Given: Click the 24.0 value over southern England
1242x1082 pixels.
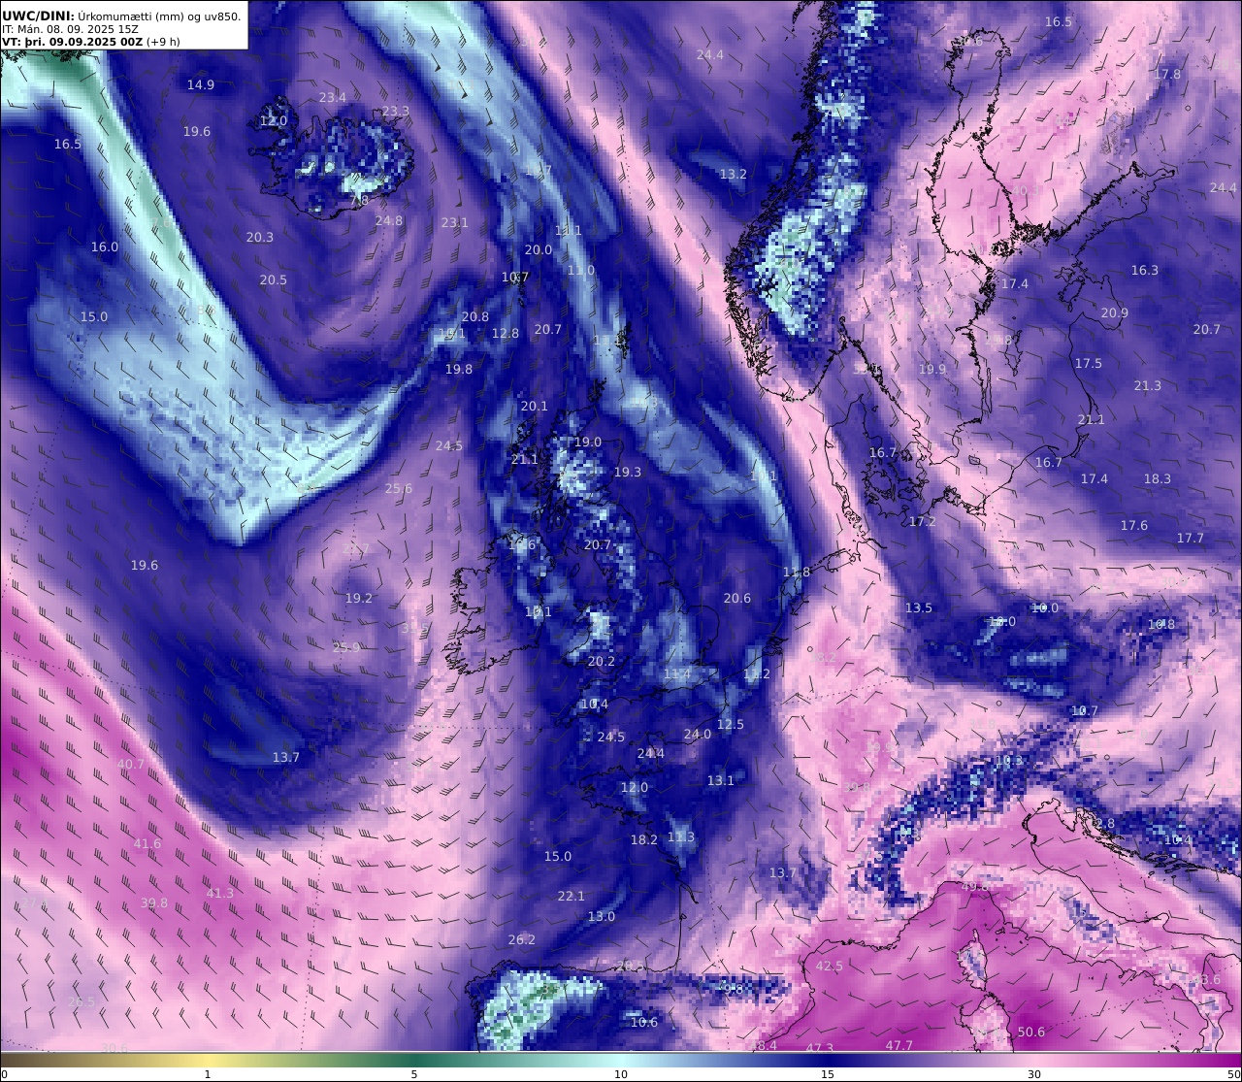Looking at the screenshot, I should 697,734.
